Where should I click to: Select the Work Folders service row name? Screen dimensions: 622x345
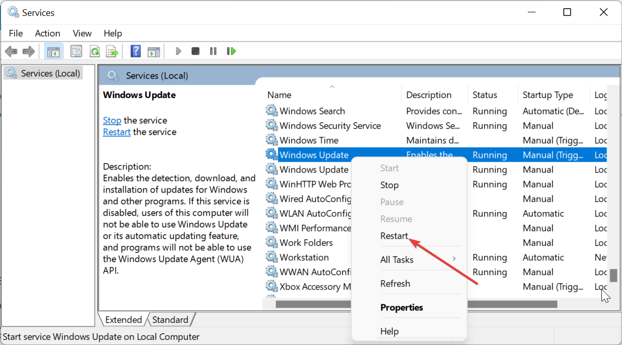tap(306, 243)
